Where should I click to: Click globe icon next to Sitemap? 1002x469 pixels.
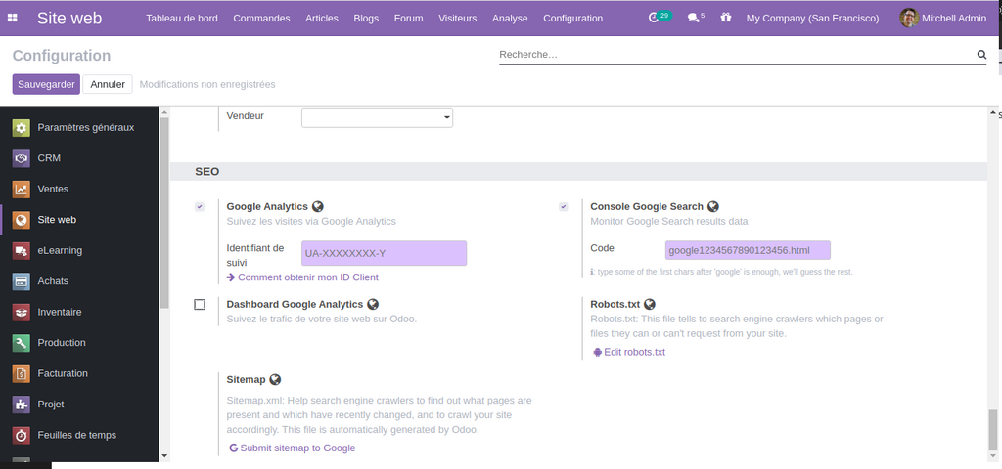click(x=275, y=379)
